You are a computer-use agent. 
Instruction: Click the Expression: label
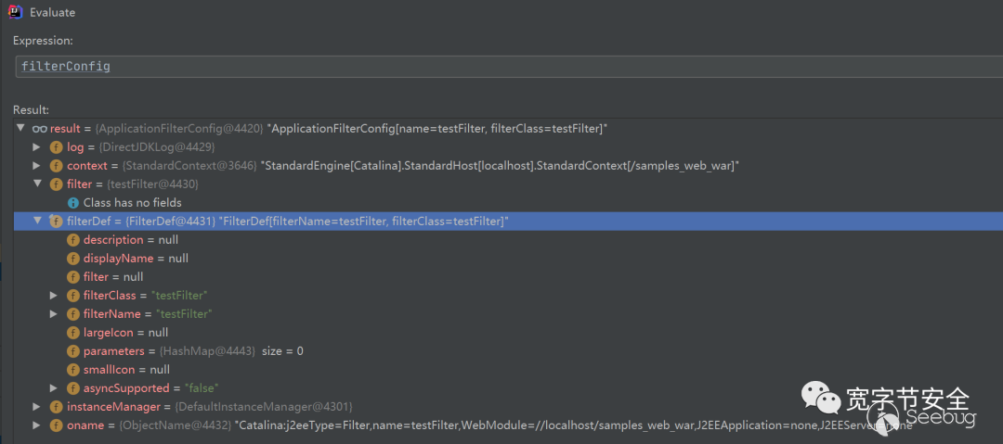(x=43, y=40)
